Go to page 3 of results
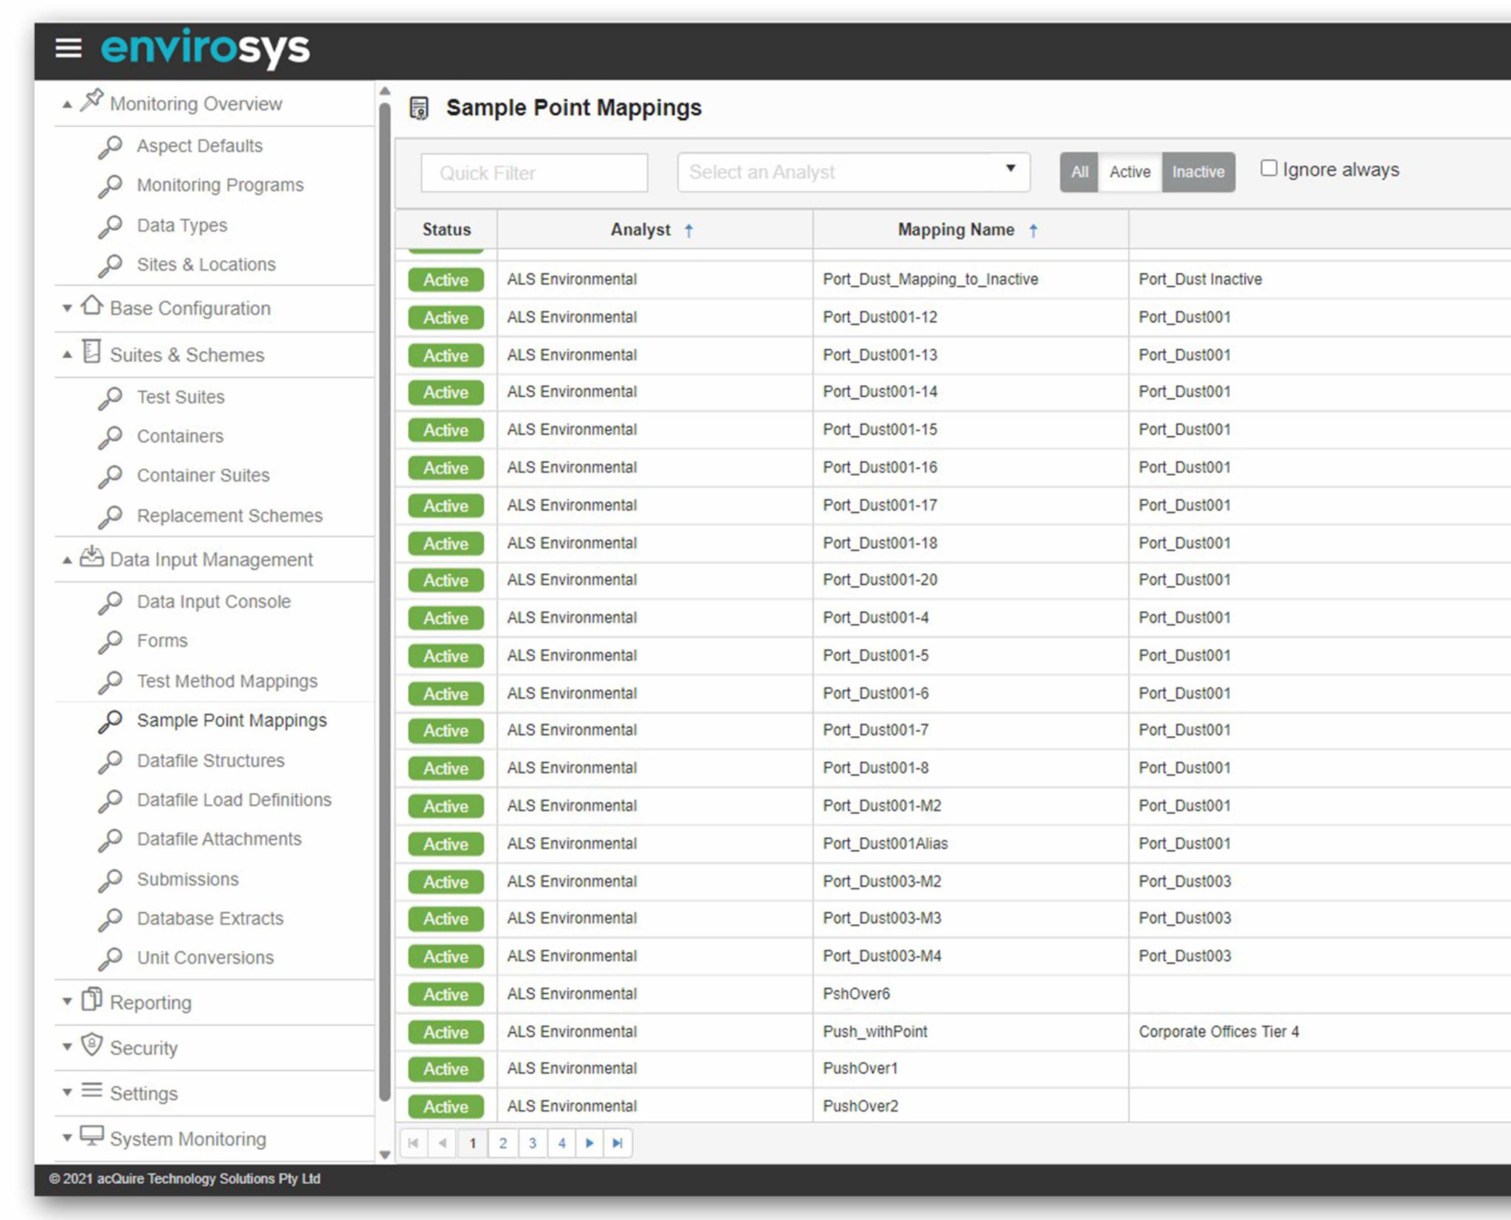Image resolution: width=1511 pixels, height=1220 pixels. (532, 1143)
